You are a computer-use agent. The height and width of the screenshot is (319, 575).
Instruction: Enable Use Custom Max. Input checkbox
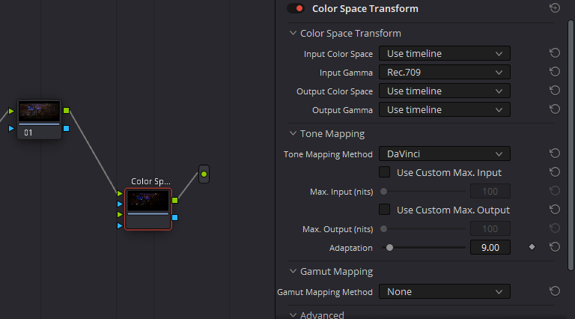pyautogui.click(x=384, y=172)
